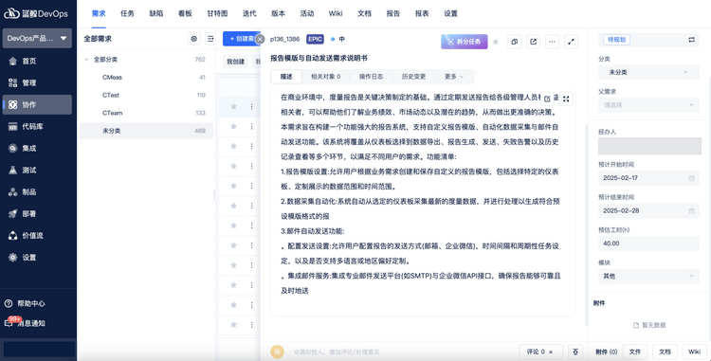Collapse the 全部分类 tree node
The width and height of the screenshot is (711, 361).
(86, 60)
